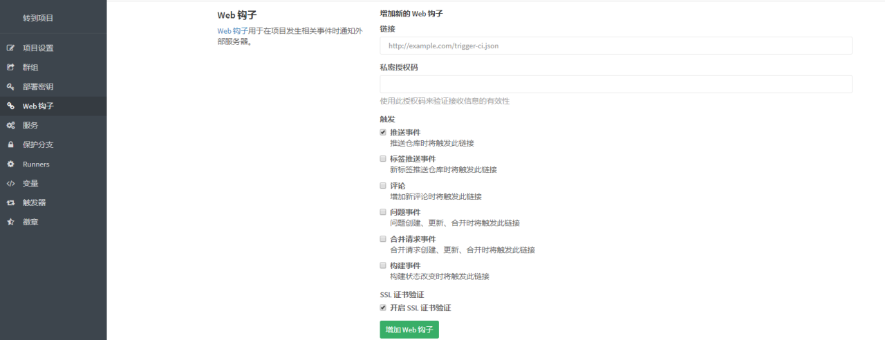Click the 推送事件 label text

click(x=405, y=132)
